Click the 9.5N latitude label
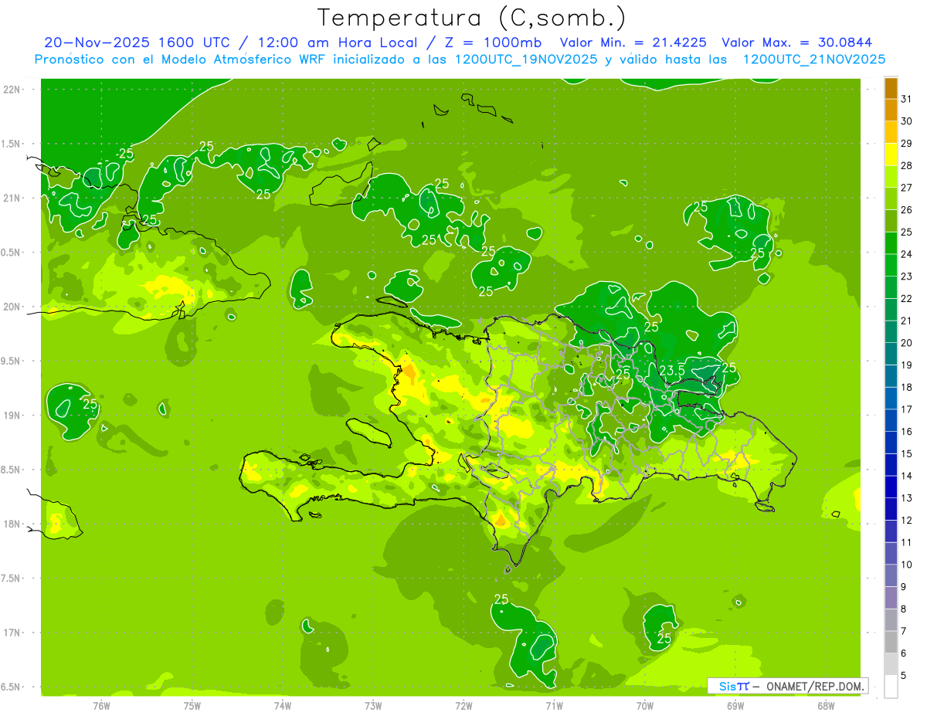Screen dimensions: 927x716 click(x=12, y=361)
